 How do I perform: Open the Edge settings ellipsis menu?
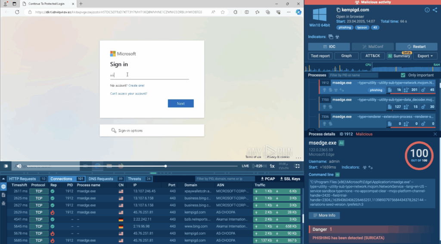(289, 12)
